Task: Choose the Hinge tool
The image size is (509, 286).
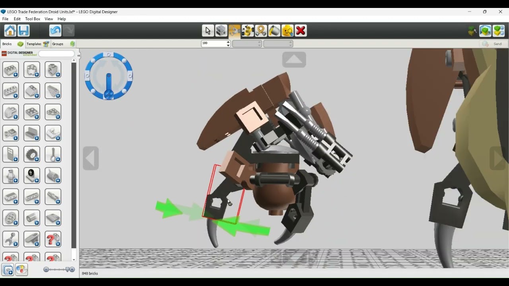Action: [x=234, y=31]
